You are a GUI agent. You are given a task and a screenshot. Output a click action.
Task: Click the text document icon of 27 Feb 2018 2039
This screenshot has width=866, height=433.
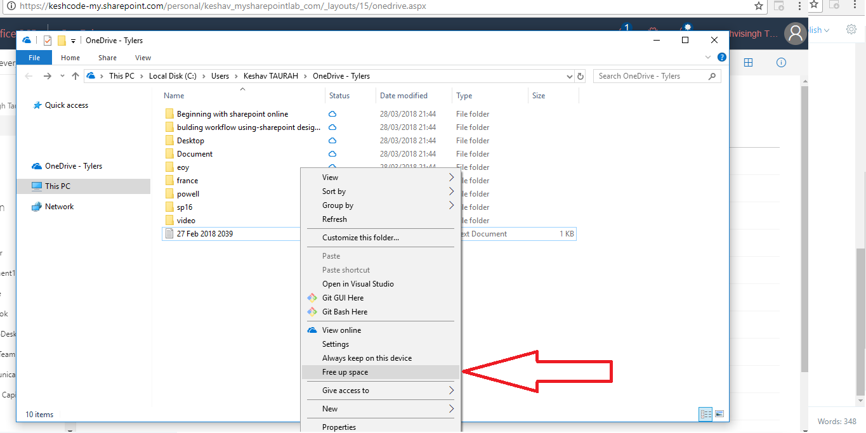(x=169, y=234)
